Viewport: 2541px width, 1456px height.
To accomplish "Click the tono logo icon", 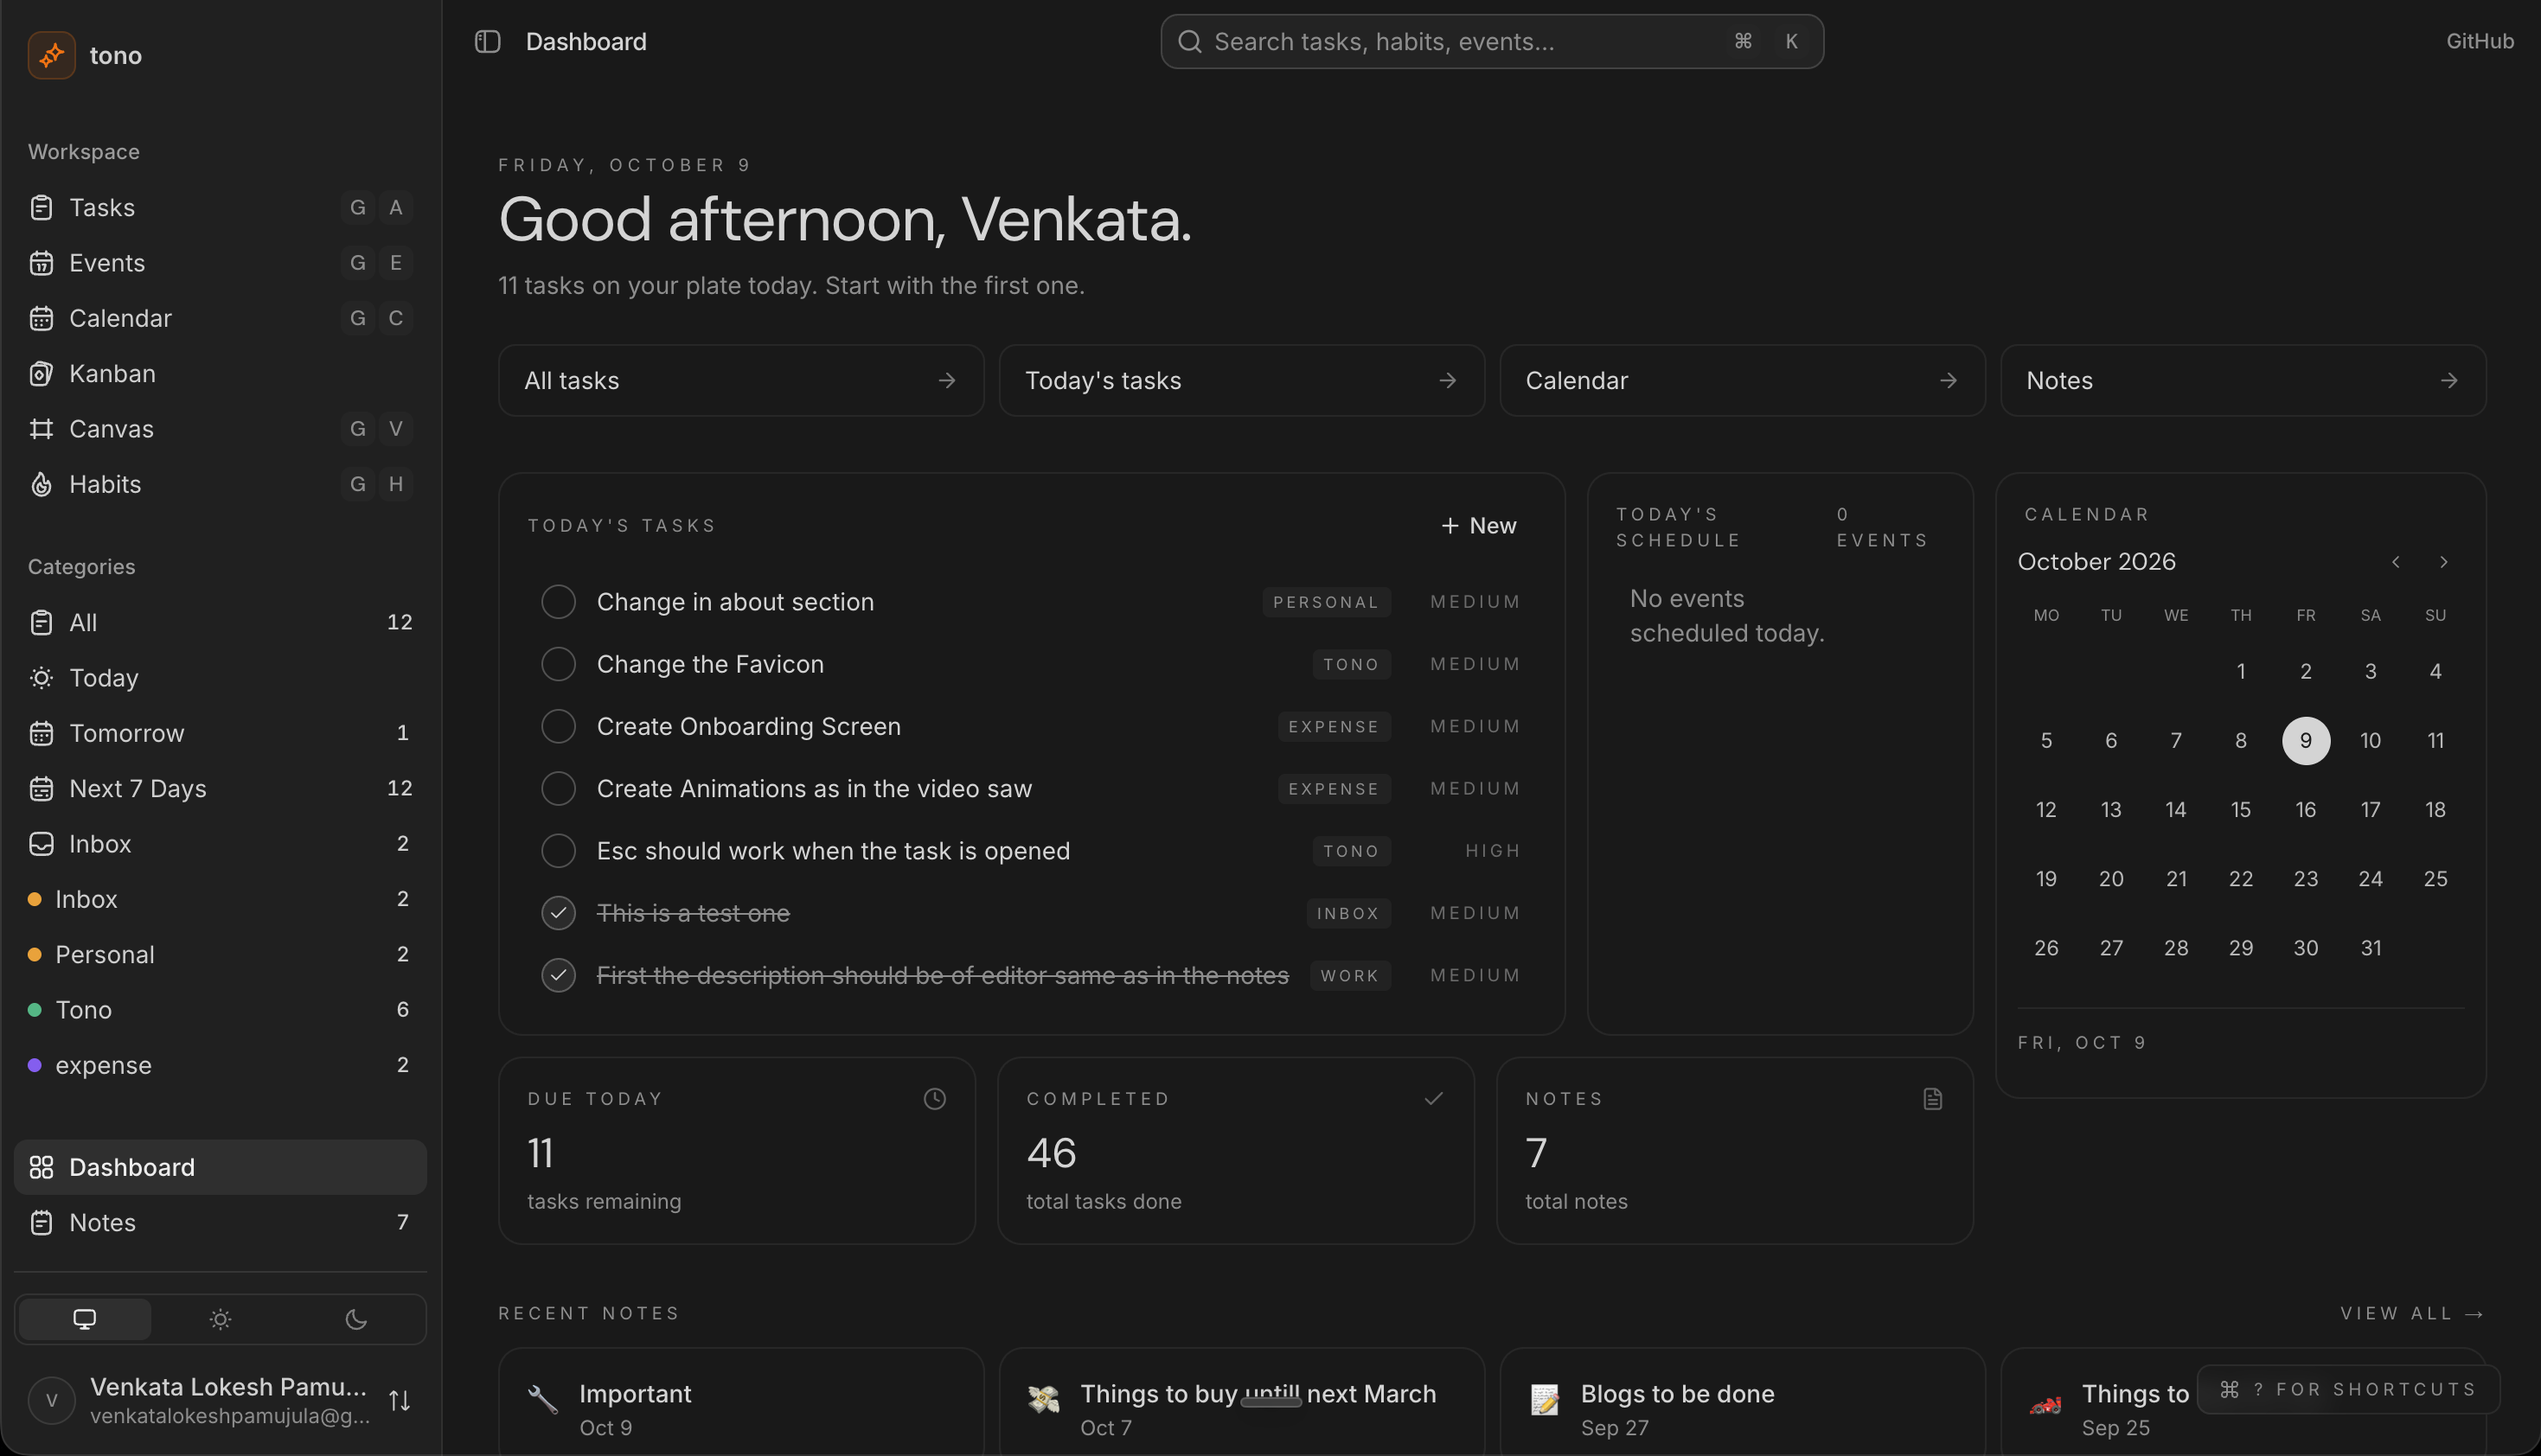I will coord(52,55).
